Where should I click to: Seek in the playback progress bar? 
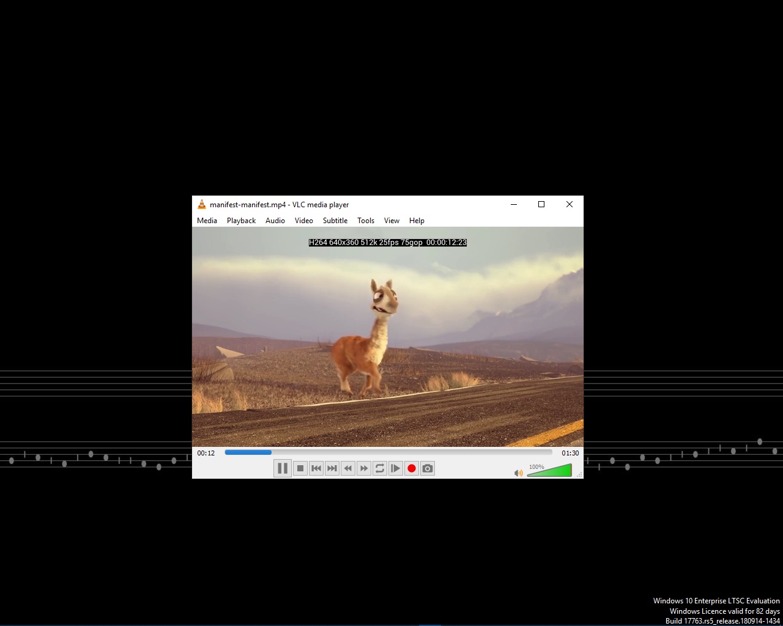tap(388, 452)
